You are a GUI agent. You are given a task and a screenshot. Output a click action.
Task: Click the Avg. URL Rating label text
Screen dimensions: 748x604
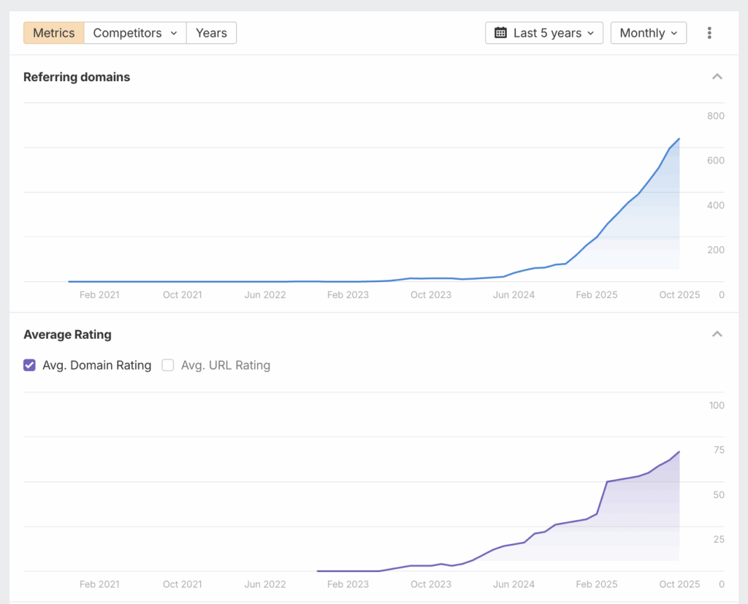coord(226,365)
